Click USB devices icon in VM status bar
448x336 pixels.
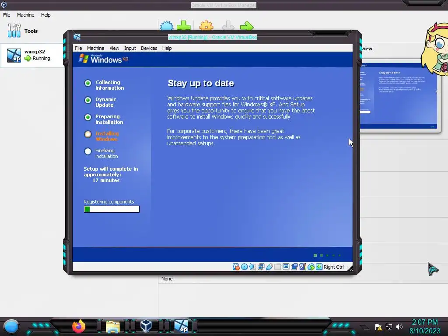pos(269,267)
